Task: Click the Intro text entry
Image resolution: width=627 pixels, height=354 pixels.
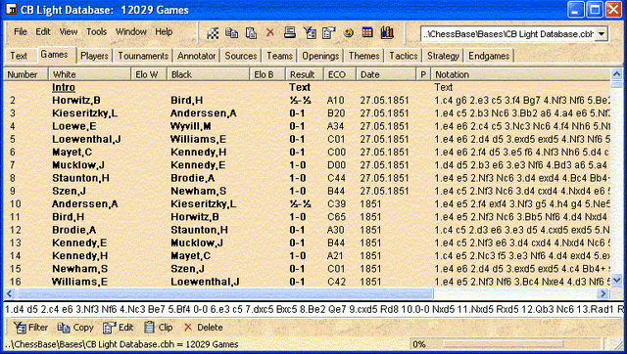Action: (x=64, y=87)
